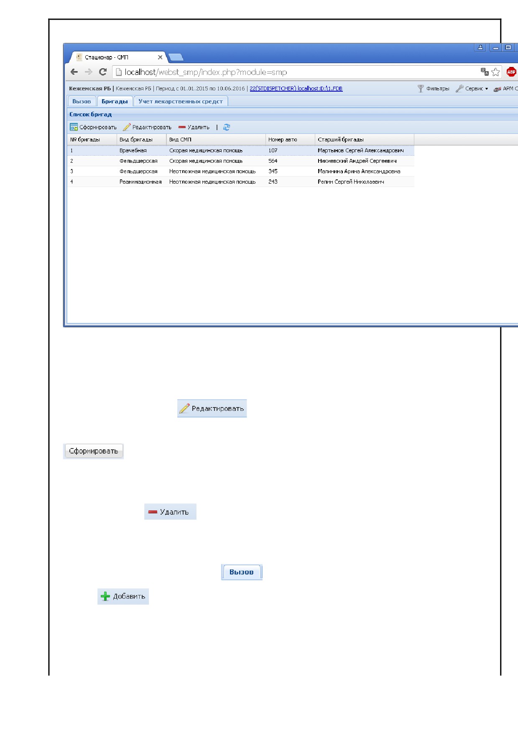Open Фильтры filters option
The height and width of the screenshot is (733, 518).
(433, 88)
